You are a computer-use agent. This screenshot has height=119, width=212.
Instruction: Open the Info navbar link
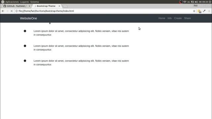[x=170, y=18]
